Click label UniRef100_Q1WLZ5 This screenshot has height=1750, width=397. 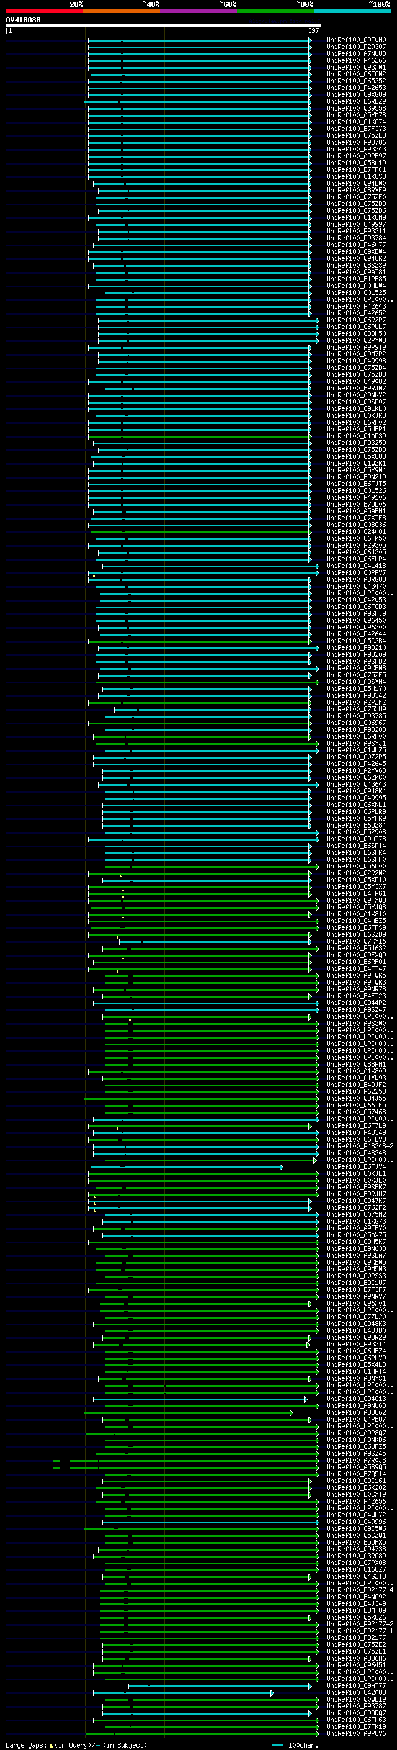[x=356, y=751]
